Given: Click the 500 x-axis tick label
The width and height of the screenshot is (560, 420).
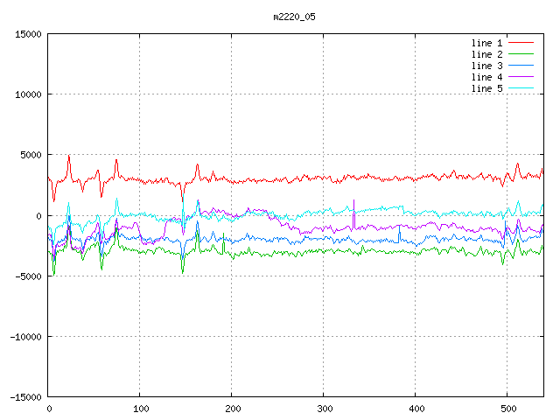Looking at the screenshot, I should pyautogui.click(x=507, y=409).
